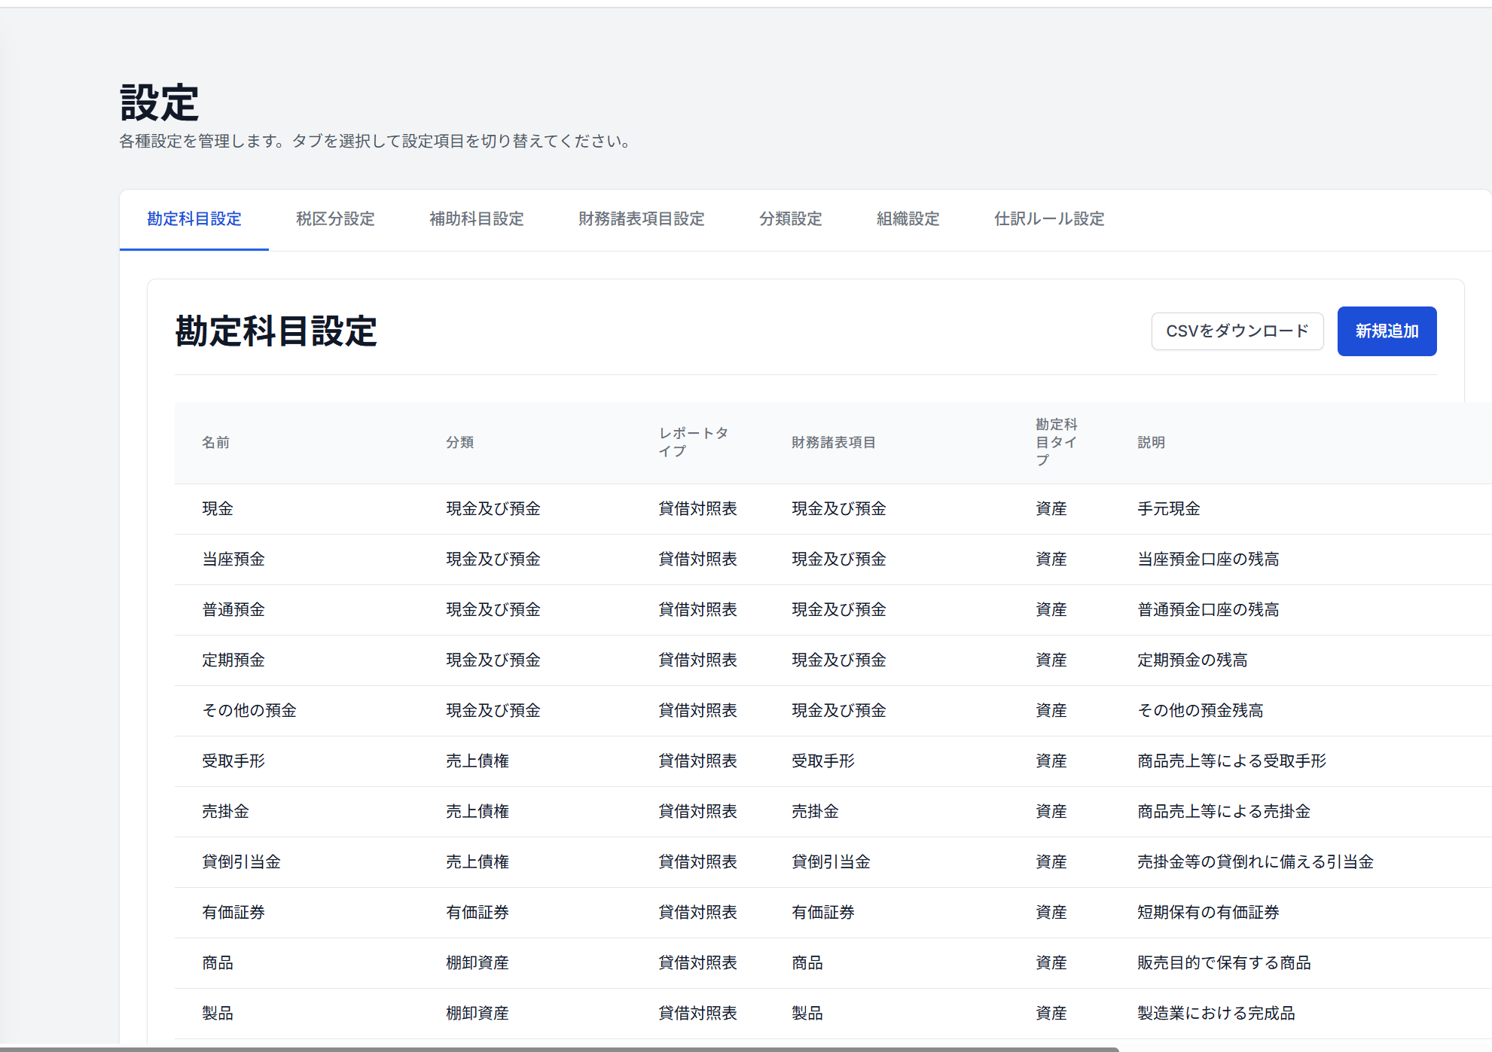Open the 組織設定 tab
Screen dimensions: 1492x1052
coord(908,219)
